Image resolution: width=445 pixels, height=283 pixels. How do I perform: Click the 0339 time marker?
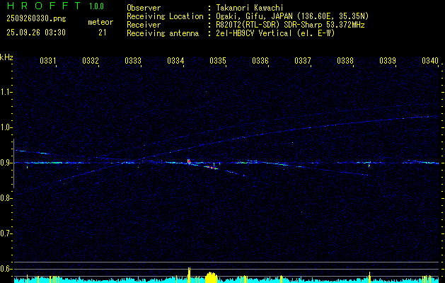click(x=388, y=60)
